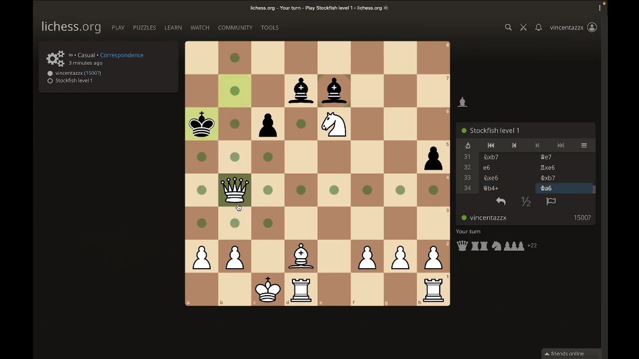This screenshot has width=639, height=359.
Task: Move queen to the h4 destination dot
Action: pyautogui.click(x=433, y=190)
